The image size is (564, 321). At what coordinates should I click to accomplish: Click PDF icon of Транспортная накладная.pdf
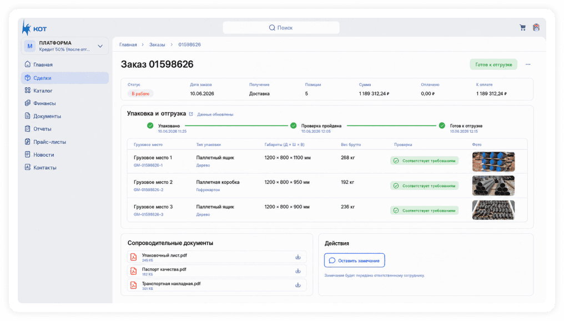133,285
